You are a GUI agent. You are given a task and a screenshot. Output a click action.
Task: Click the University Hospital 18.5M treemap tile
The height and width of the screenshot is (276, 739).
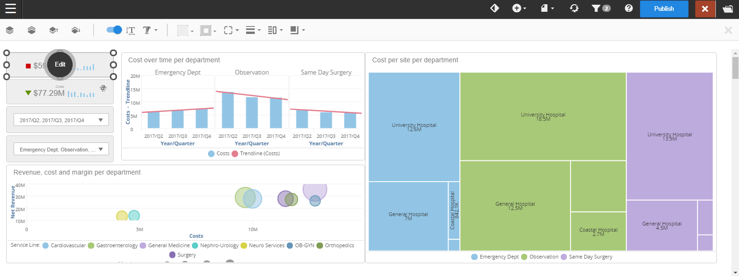[543, 117]
